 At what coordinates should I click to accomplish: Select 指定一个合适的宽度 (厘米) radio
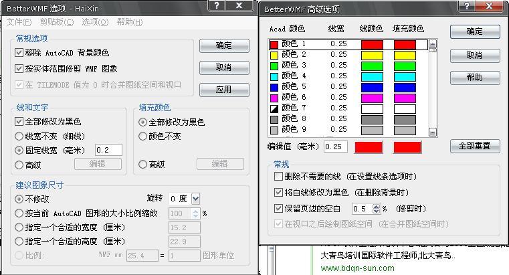(19, 227)
